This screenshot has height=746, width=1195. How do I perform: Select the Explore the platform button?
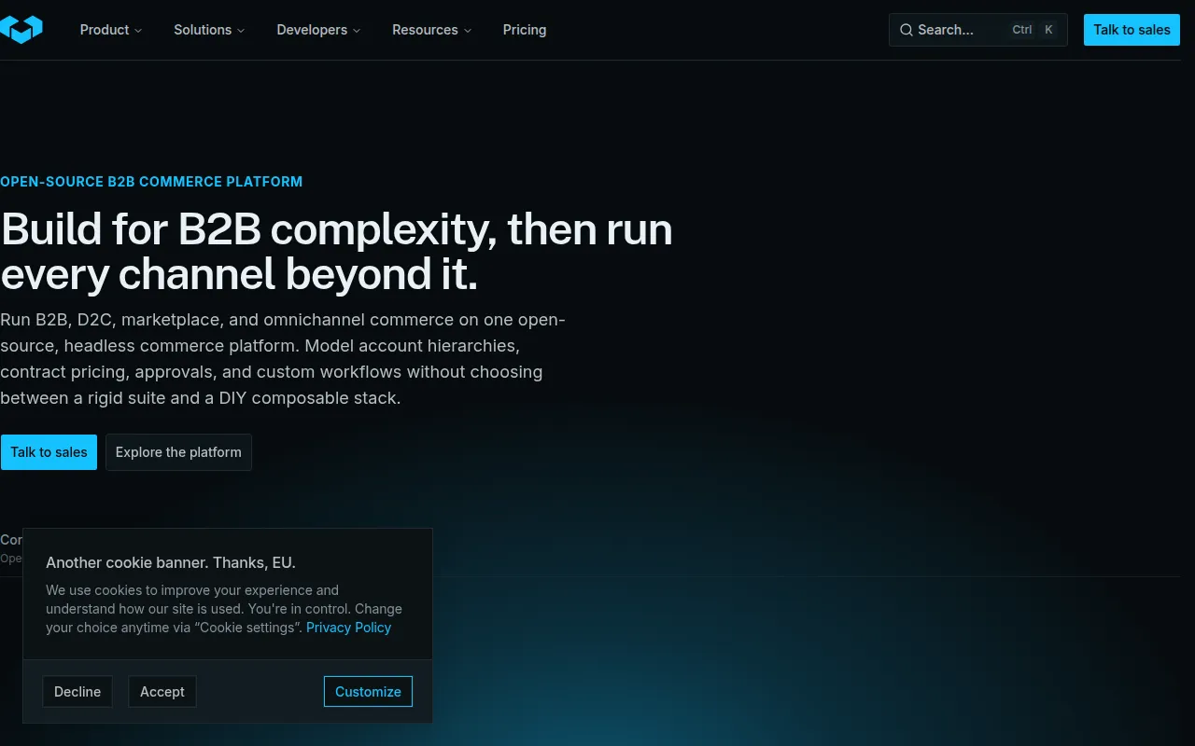[178, 452]
